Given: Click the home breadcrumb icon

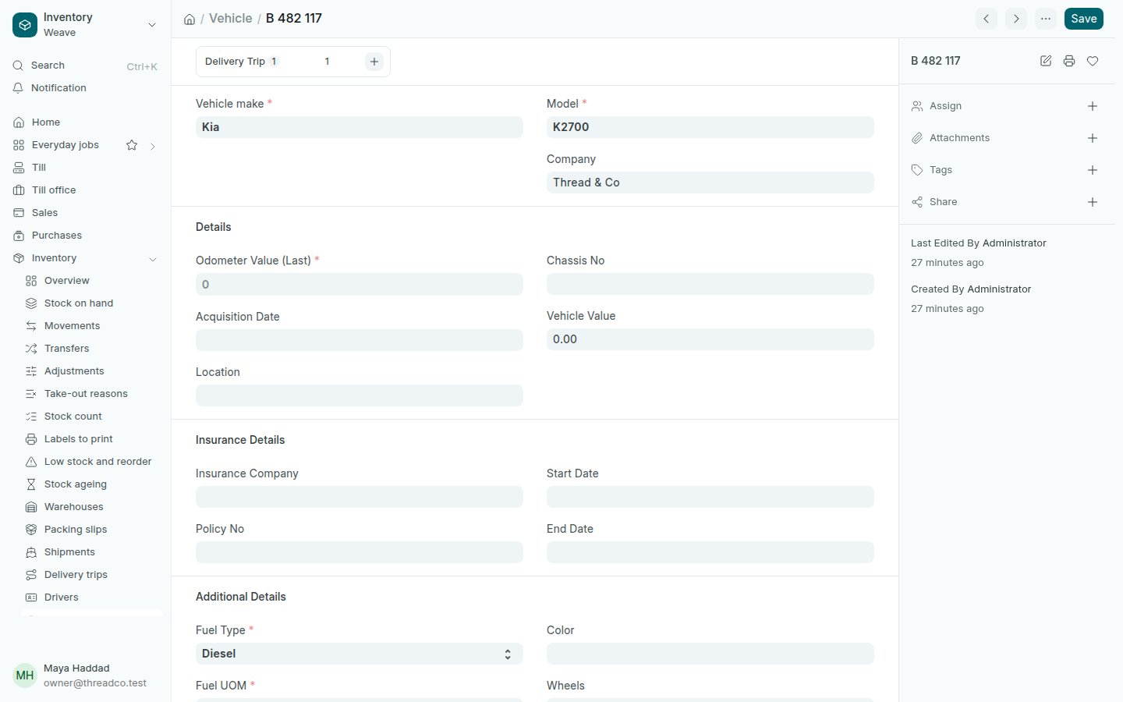Looking at the screenshot, I should click(x=190, y=19).
